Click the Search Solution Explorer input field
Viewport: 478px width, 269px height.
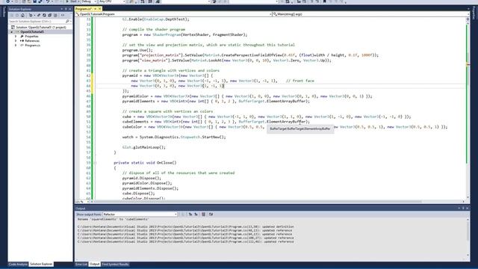37,22
